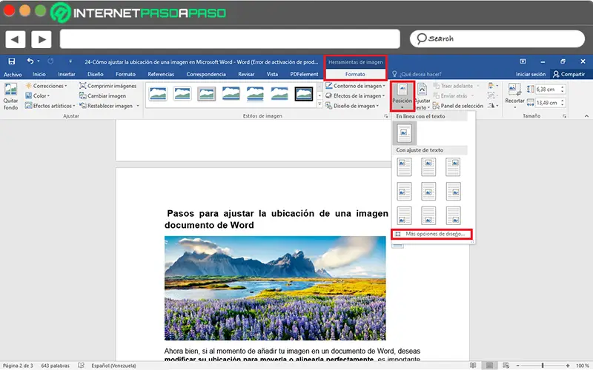
Task: Open the Tamaño dialog launcher
Action: coord(564,116)
